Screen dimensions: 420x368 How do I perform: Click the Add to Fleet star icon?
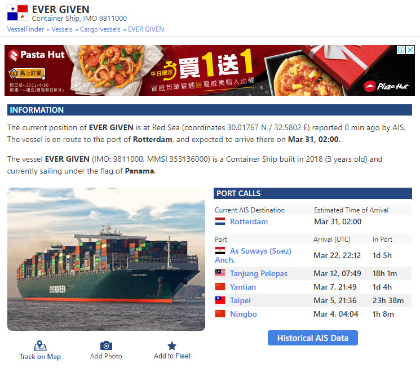point(172,346)
